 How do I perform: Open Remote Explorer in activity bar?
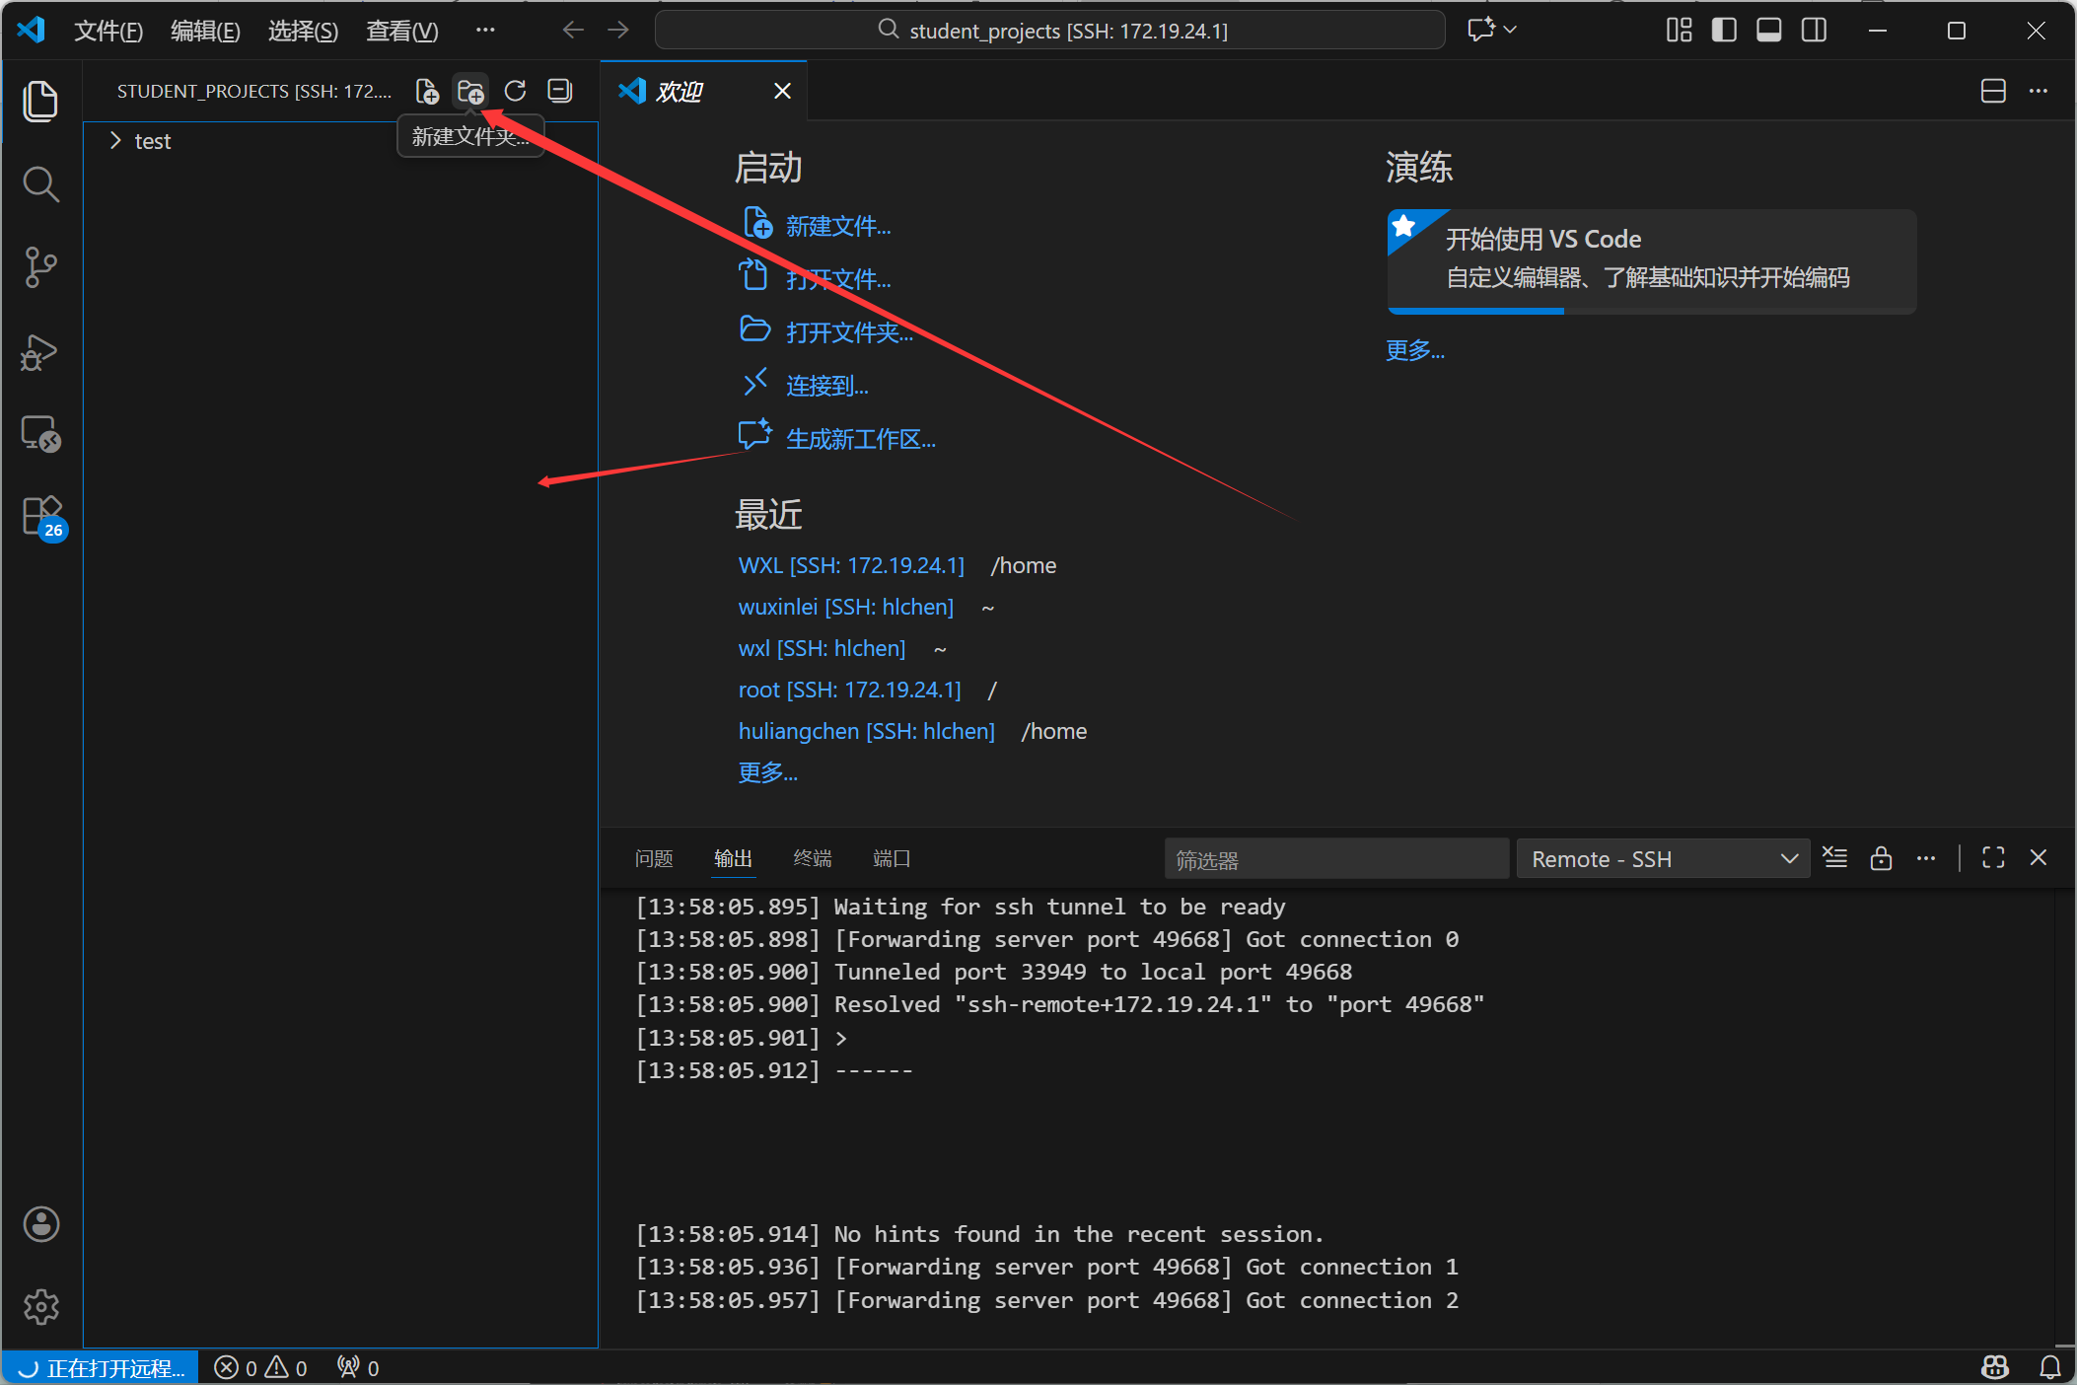(40, 434)
